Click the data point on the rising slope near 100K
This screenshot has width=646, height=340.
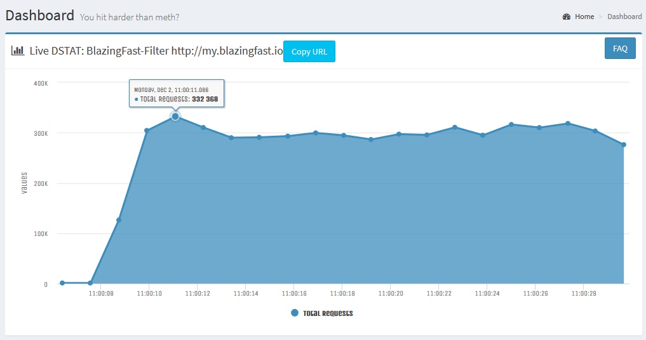point(119,220)
